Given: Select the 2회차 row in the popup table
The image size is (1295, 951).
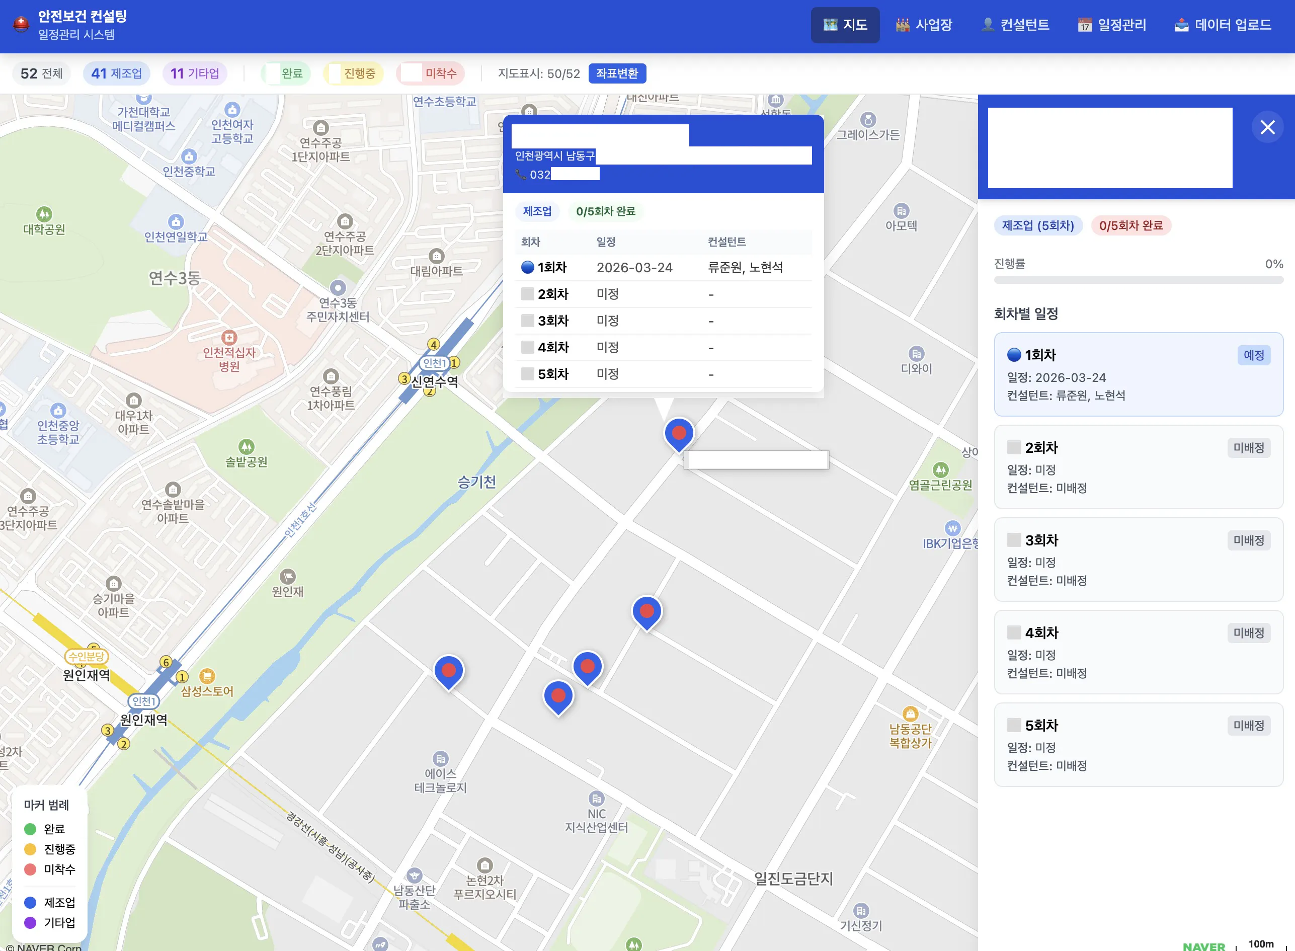Looking at the screenshot, I should point(663,294).
